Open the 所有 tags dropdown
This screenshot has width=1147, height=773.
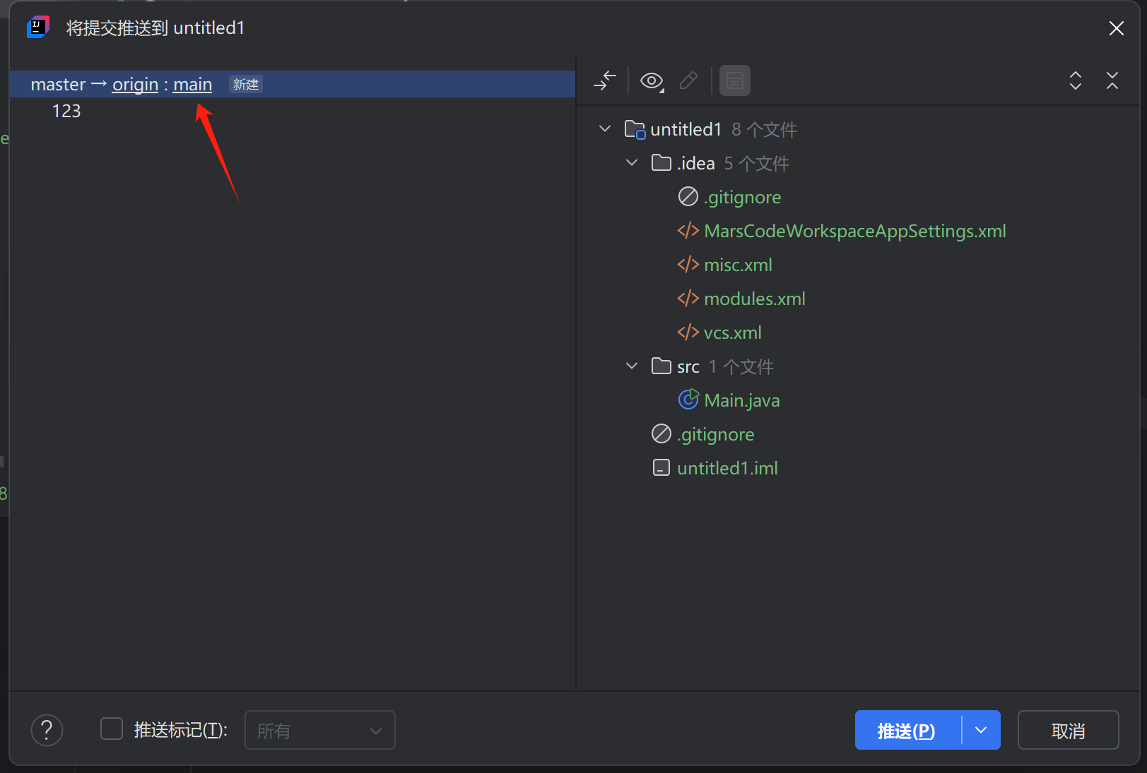coord(319,730)
